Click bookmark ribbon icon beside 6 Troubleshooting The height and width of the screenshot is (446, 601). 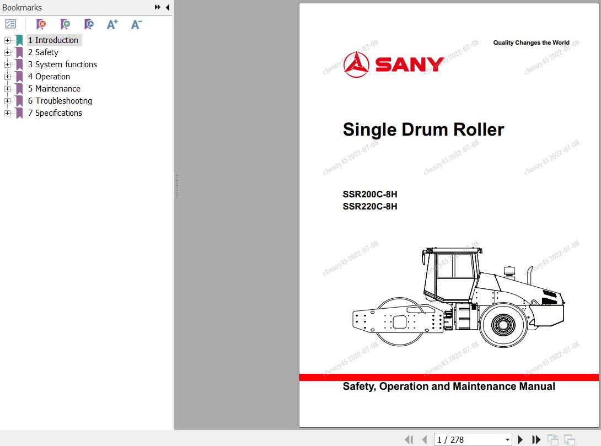coord(19,101)
